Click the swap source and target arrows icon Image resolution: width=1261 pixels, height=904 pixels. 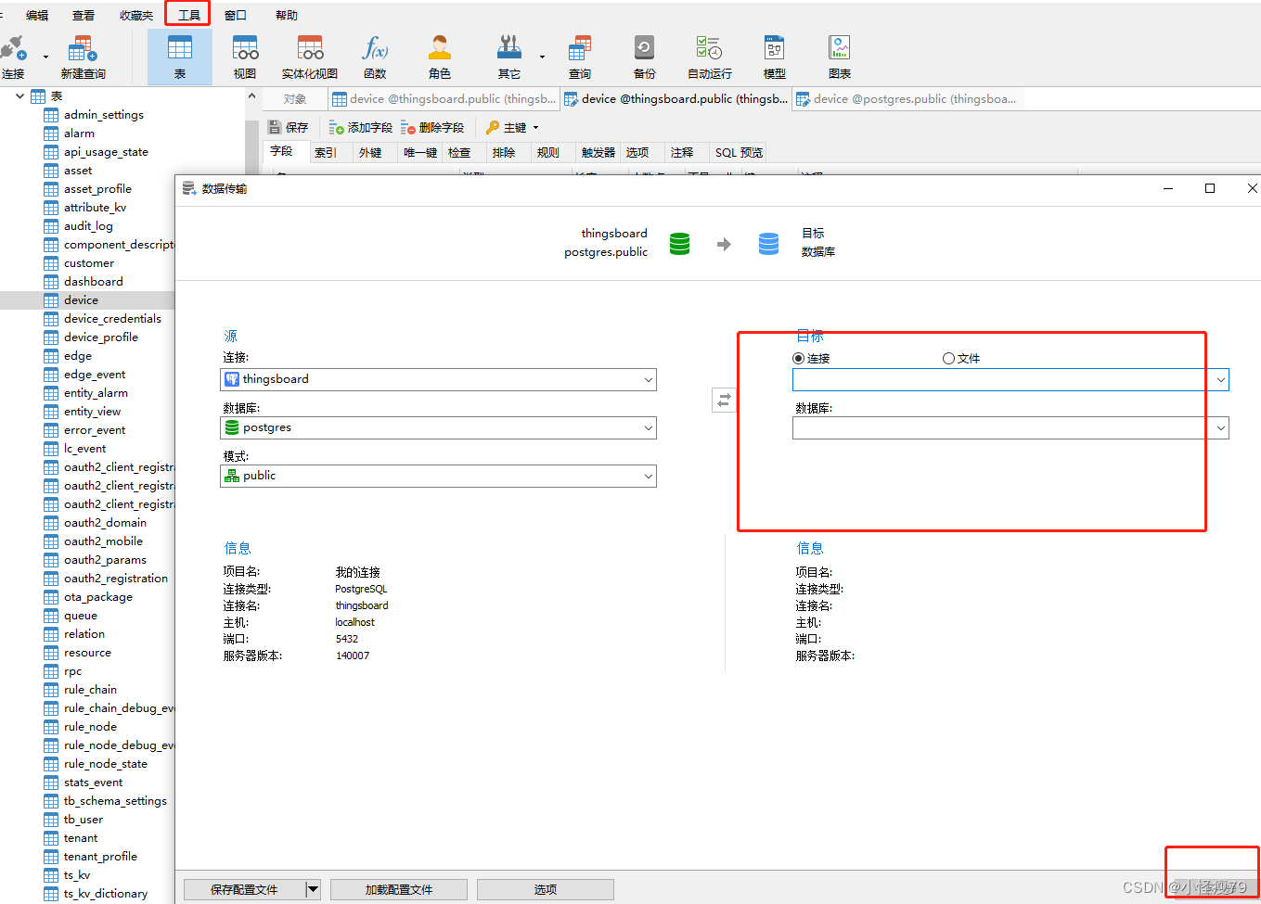(724, 399)
